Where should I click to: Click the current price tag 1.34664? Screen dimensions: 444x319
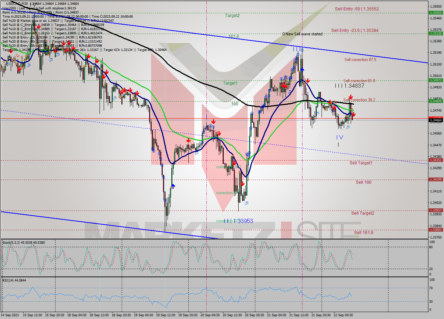(x=435, y=120)
